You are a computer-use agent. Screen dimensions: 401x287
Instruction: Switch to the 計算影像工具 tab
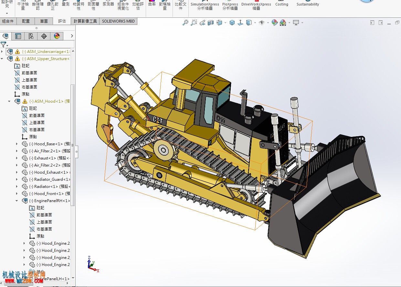pos(85,21)
